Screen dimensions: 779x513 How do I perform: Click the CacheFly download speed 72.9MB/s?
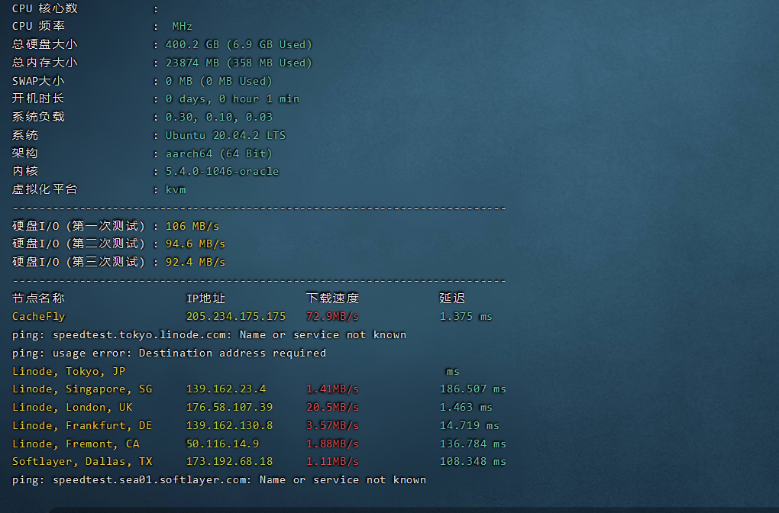tap(332, 316)
